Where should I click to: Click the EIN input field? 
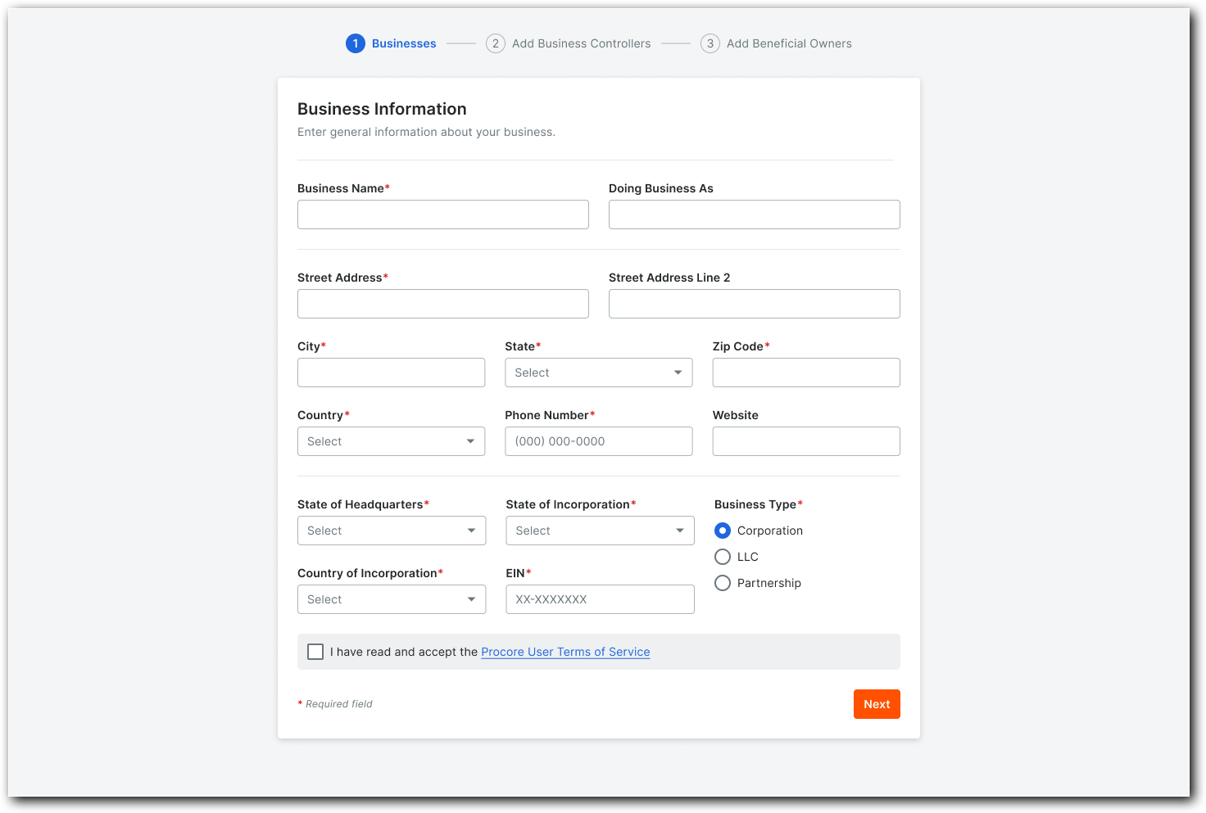coord(600,599)
